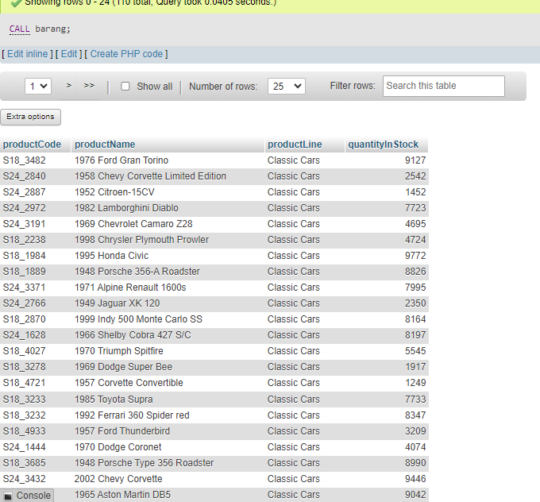Sort by productName column header
The height and width of the screenshot is (502, 540).
(x=105, y=145)
